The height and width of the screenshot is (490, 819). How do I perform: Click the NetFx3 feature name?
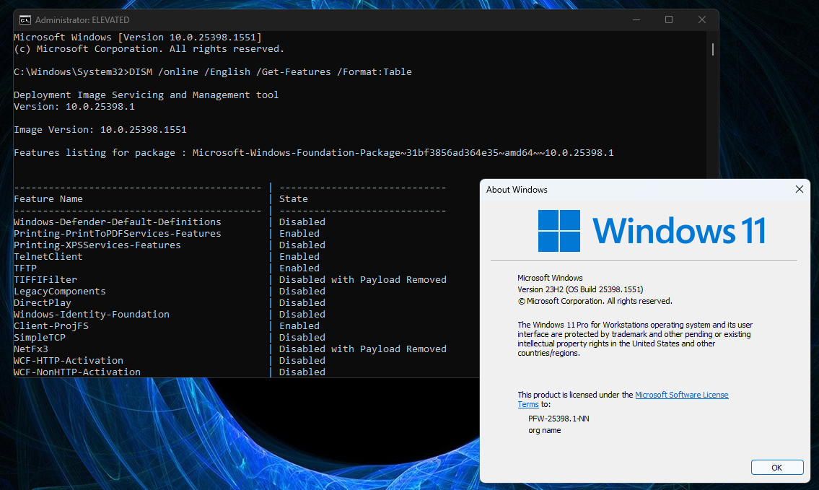[x=31, y=349]
